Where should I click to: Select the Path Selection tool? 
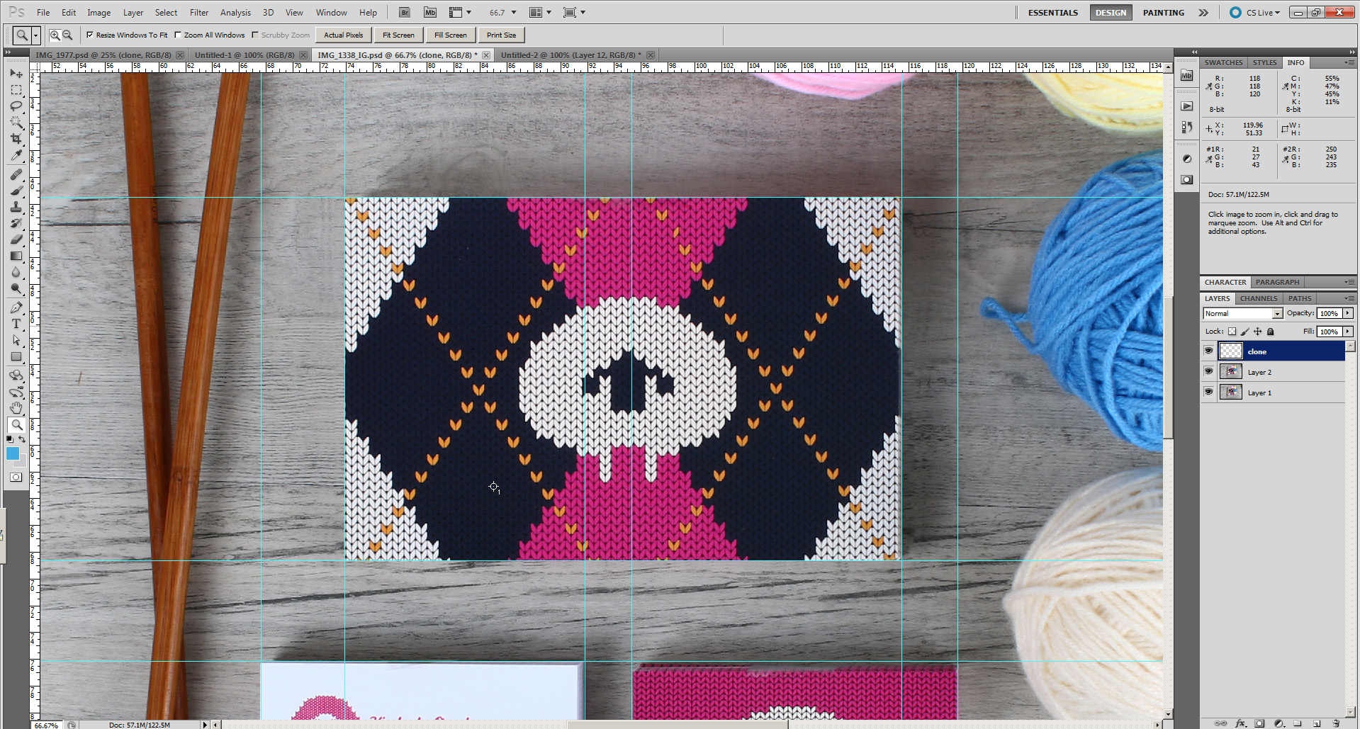point(16,340)
